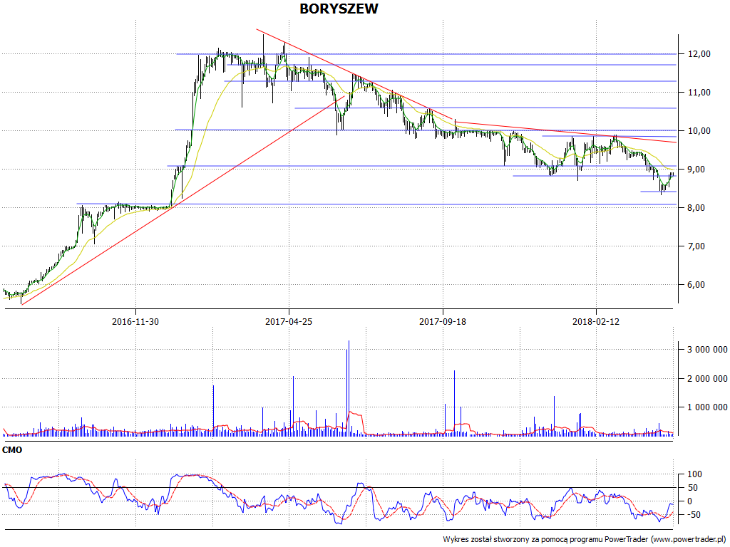
Task: Select the 2016-11-30 date label
Action: (135, 321)
